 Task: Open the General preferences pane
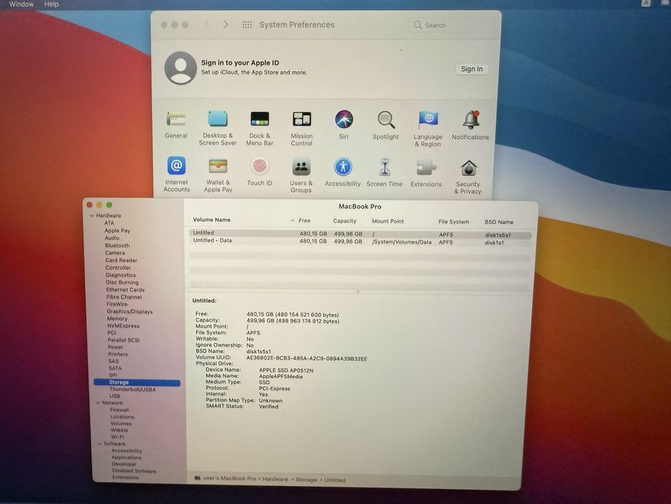(x=175, y=120)
